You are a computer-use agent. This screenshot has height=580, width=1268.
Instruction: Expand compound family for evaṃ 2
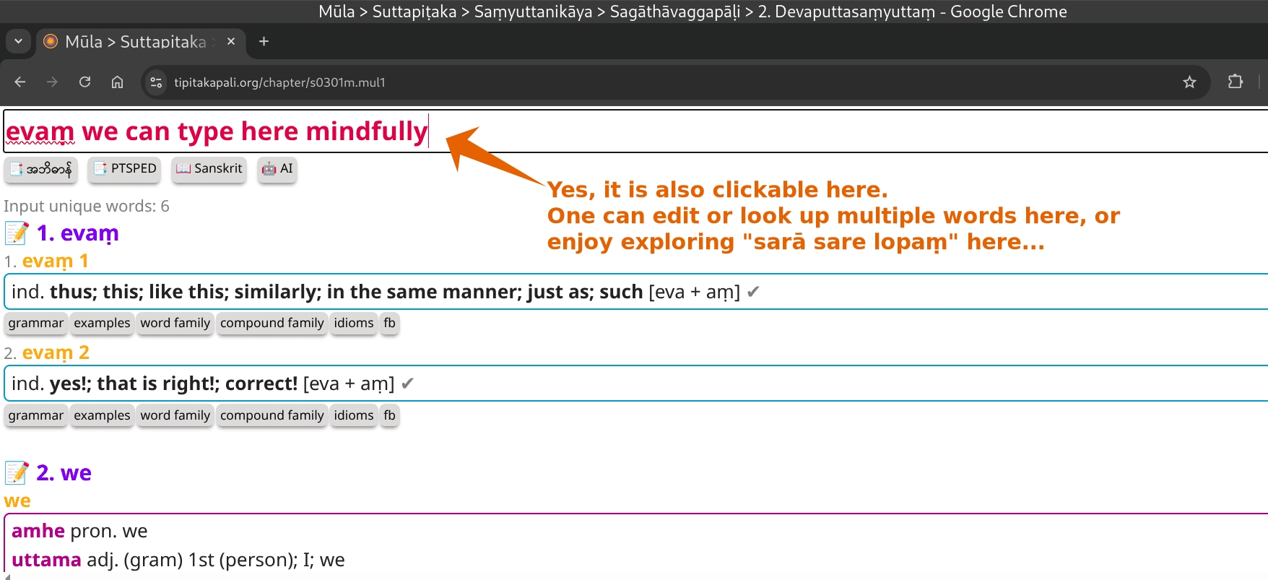coord(272,415)
